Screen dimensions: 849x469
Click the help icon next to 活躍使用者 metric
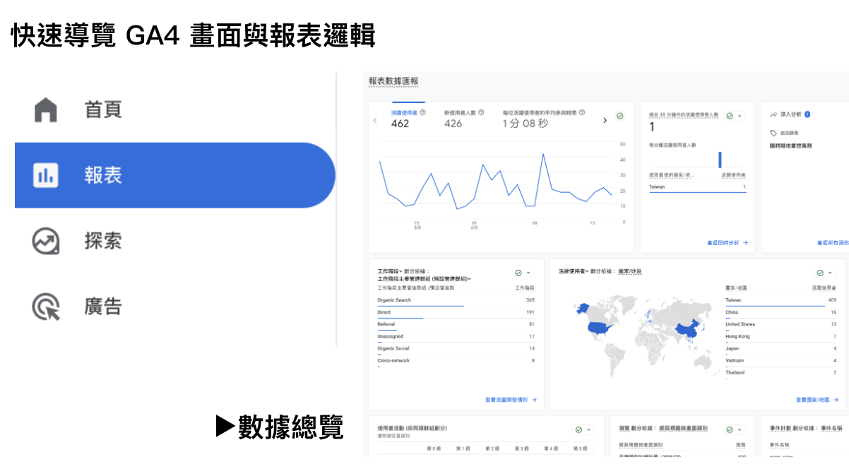423,112
